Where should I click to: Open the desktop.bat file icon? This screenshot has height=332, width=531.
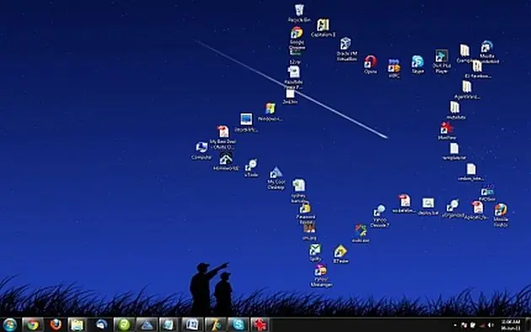click(x=428, y=203)
